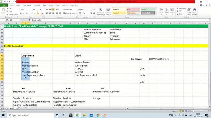Open the font name dropdown
211x118 pixels.
pos(32,10)
